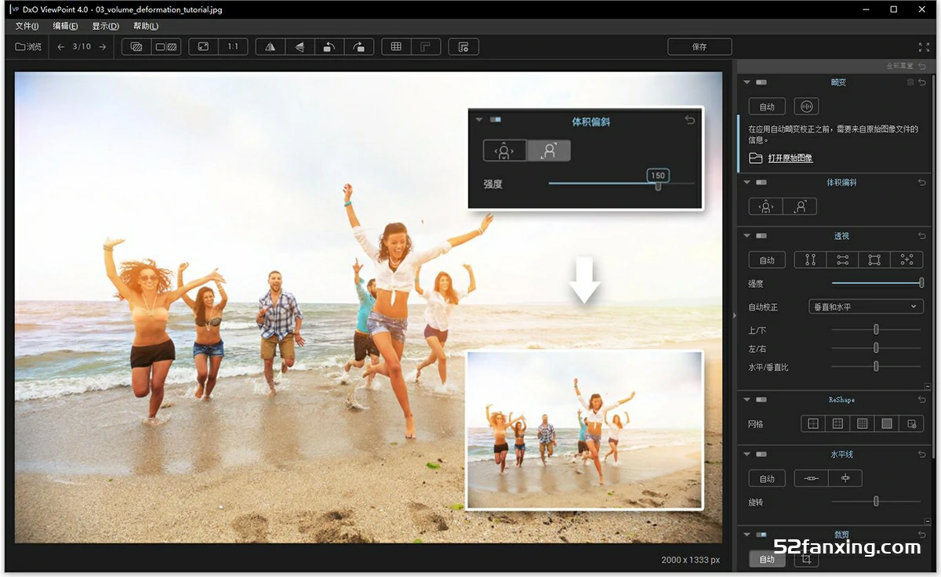Open the 文件 menu
Viewport: 941px width, 577px height.
point(27,26)
